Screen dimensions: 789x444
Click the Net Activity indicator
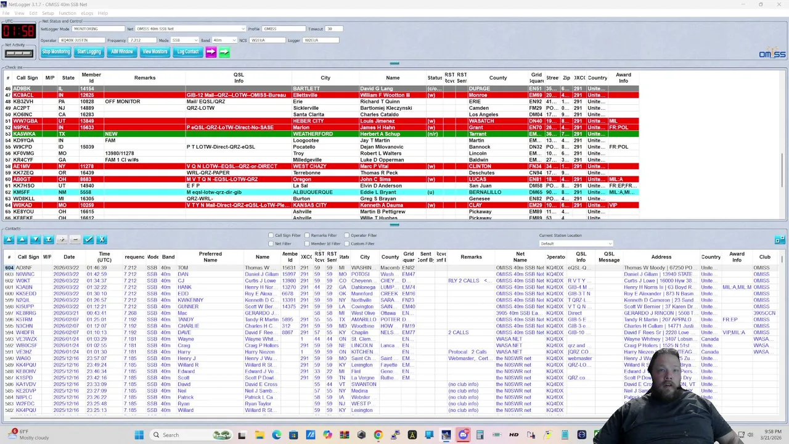coord(18,53)
